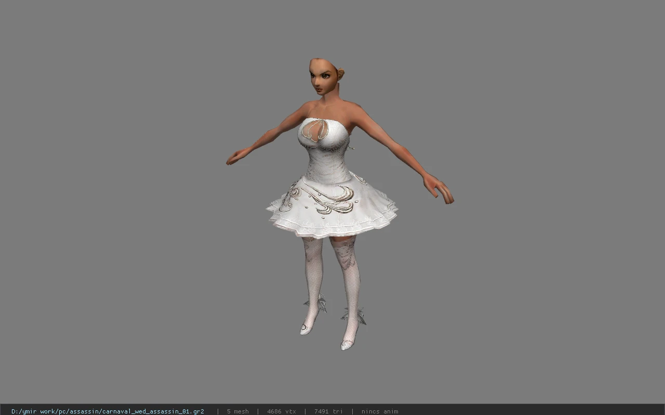The image size is (665, 415).
Task: Click the "5 mesh" status entry
Action: (x=237, y=411)
